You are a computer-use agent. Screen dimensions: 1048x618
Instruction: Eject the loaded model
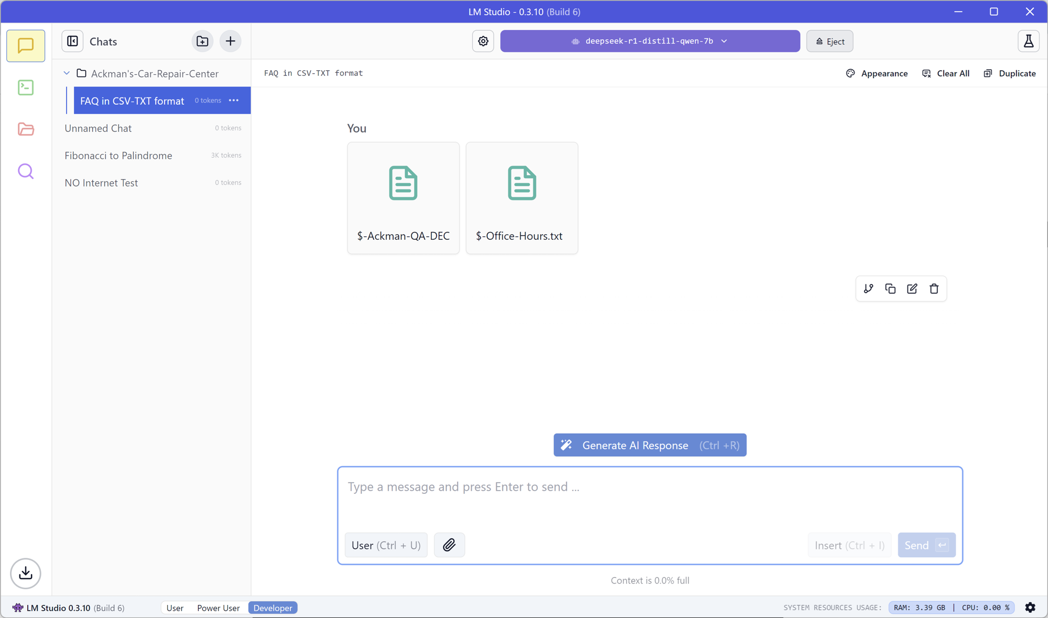click(830, 41)
